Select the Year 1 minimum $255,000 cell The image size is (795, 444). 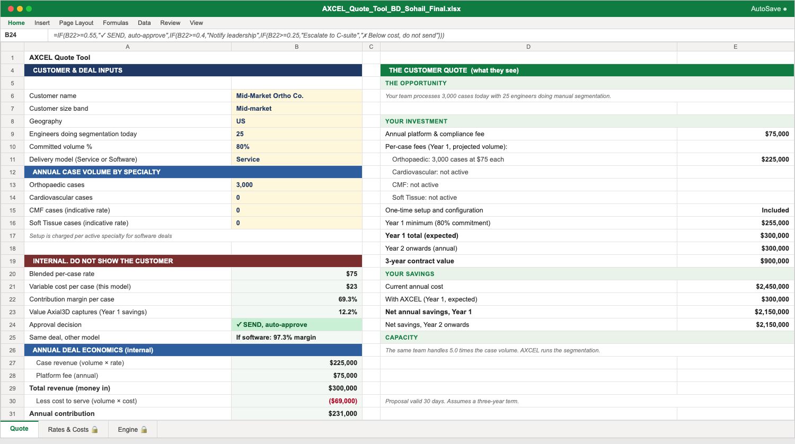tap(736, 223)
